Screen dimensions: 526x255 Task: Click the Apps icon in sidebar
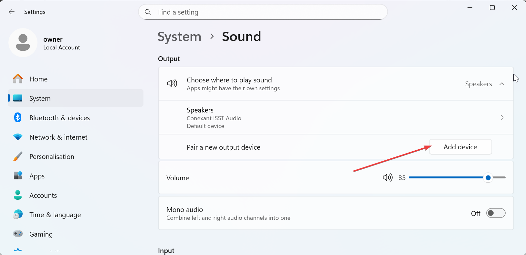point(18,175)
